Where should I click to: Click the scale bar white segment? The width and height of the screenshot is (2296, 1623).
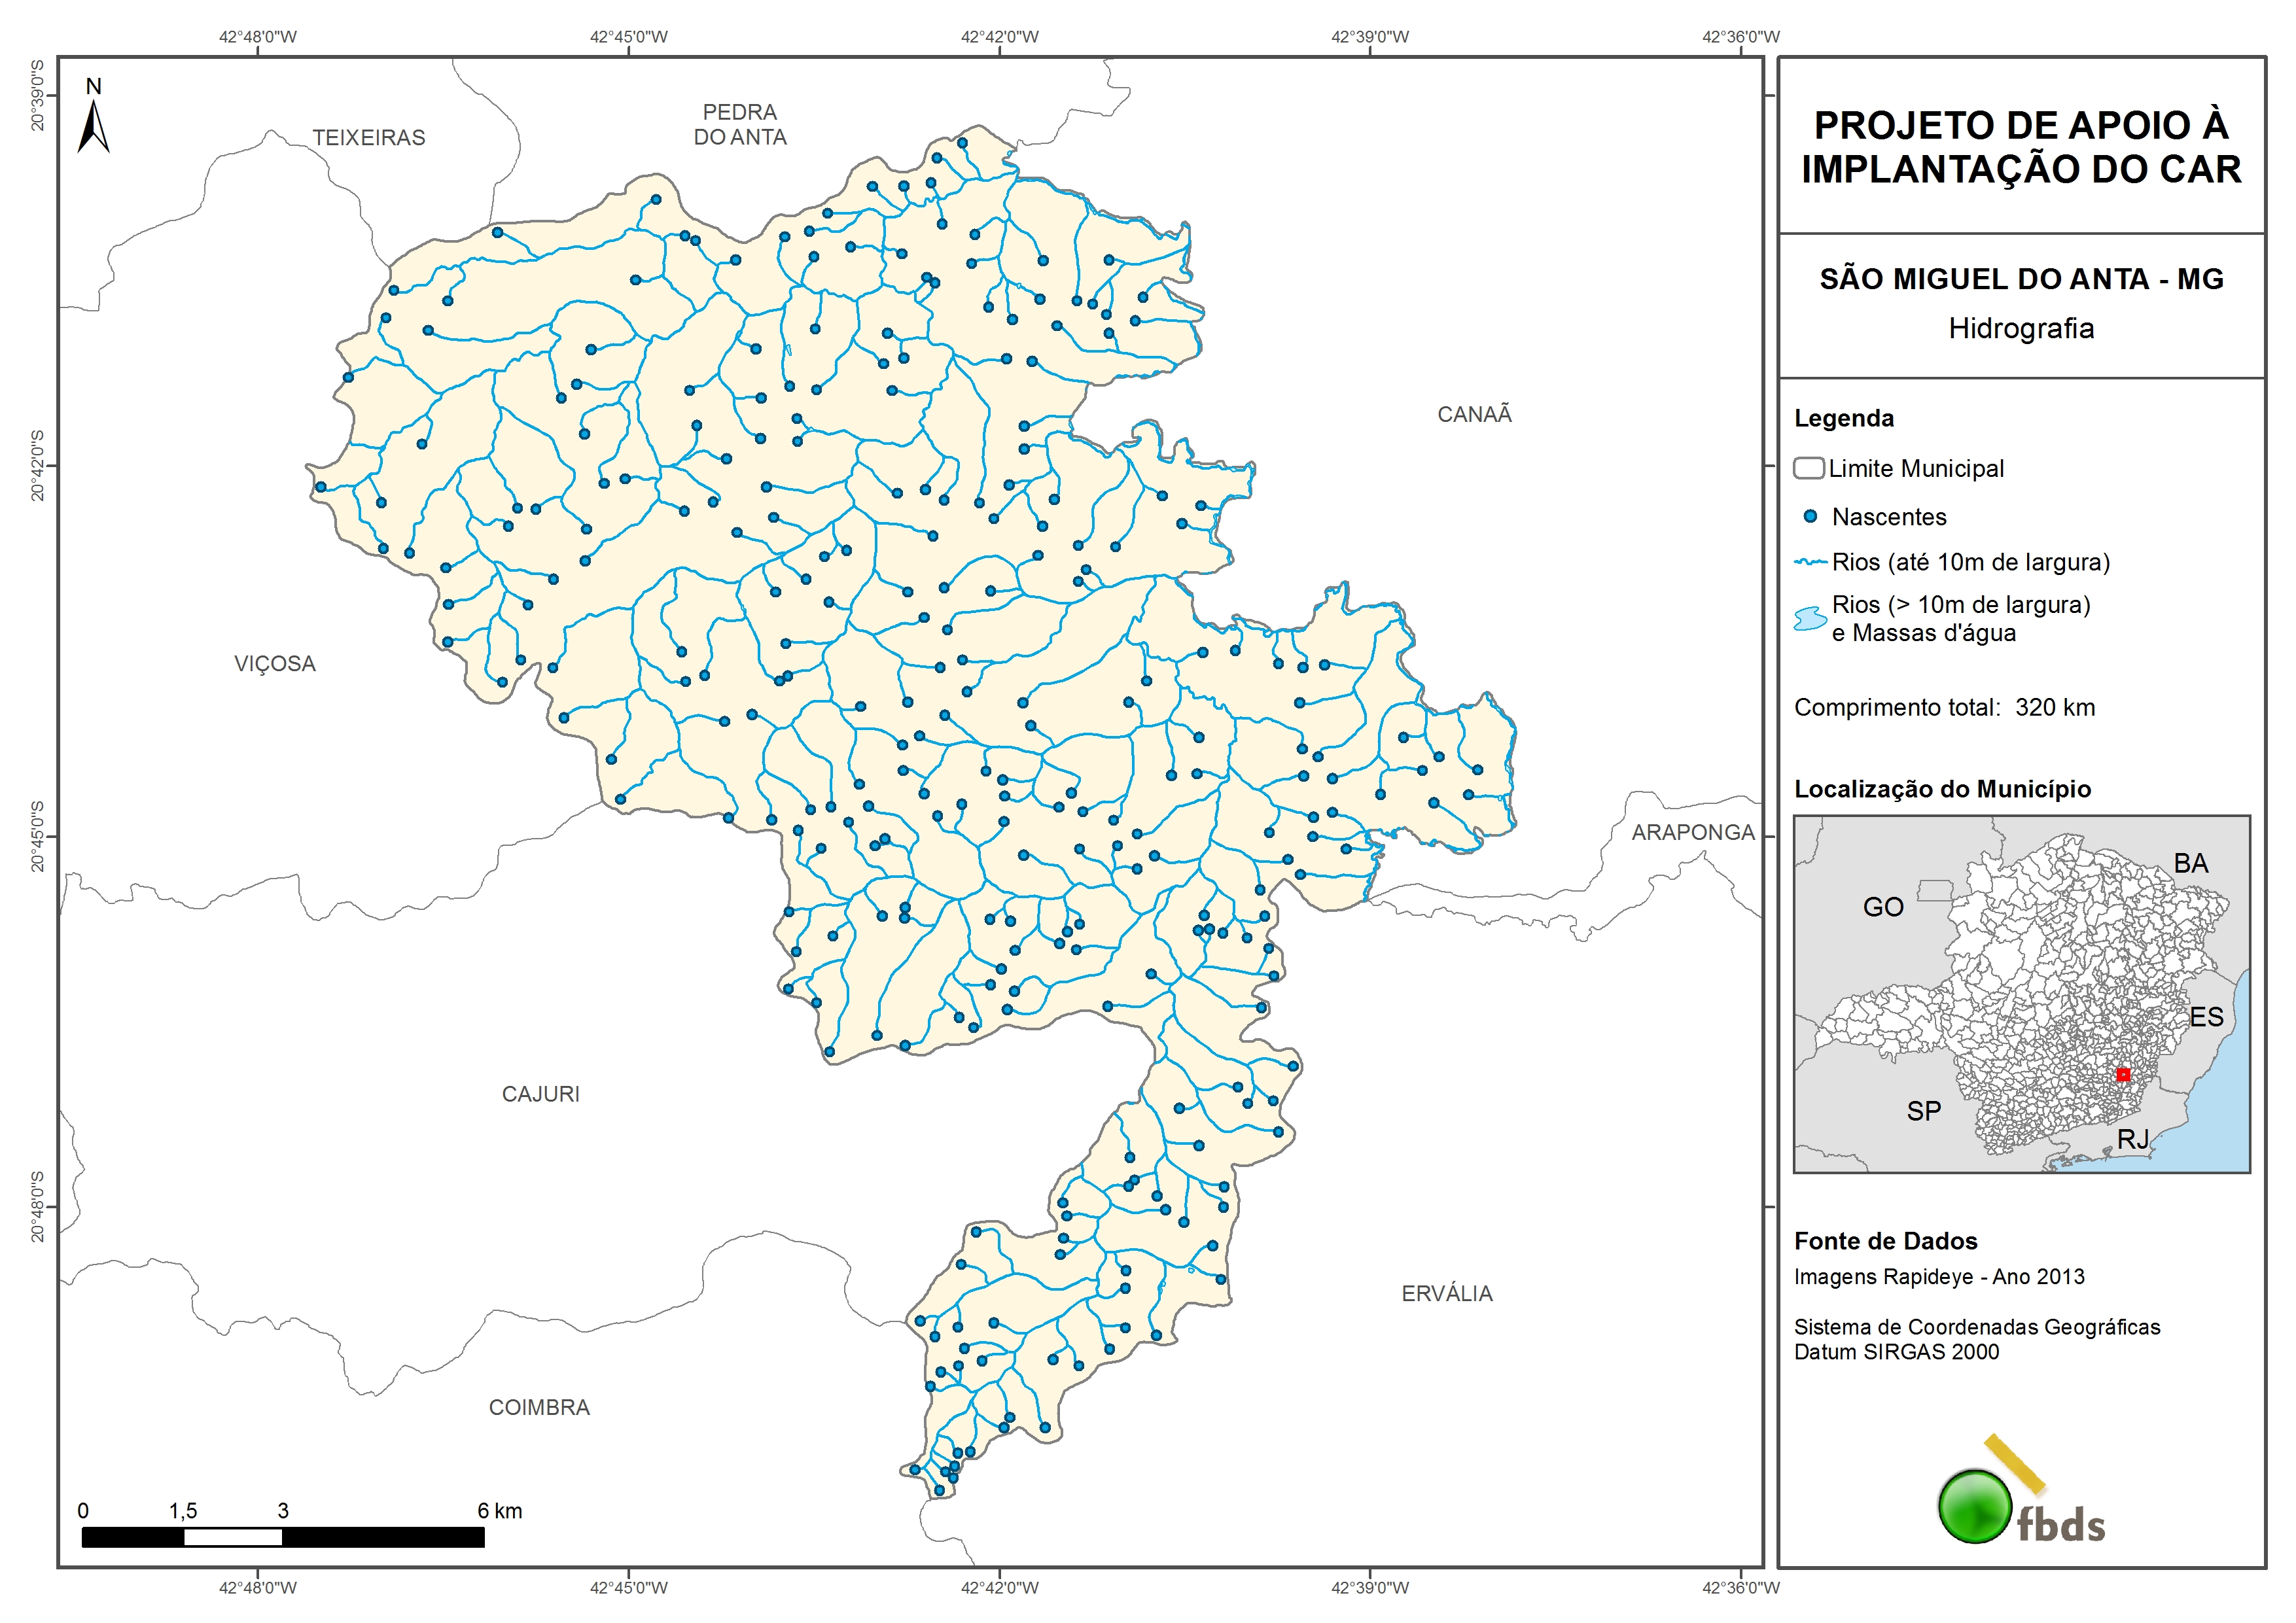[x=233, y=1538]
